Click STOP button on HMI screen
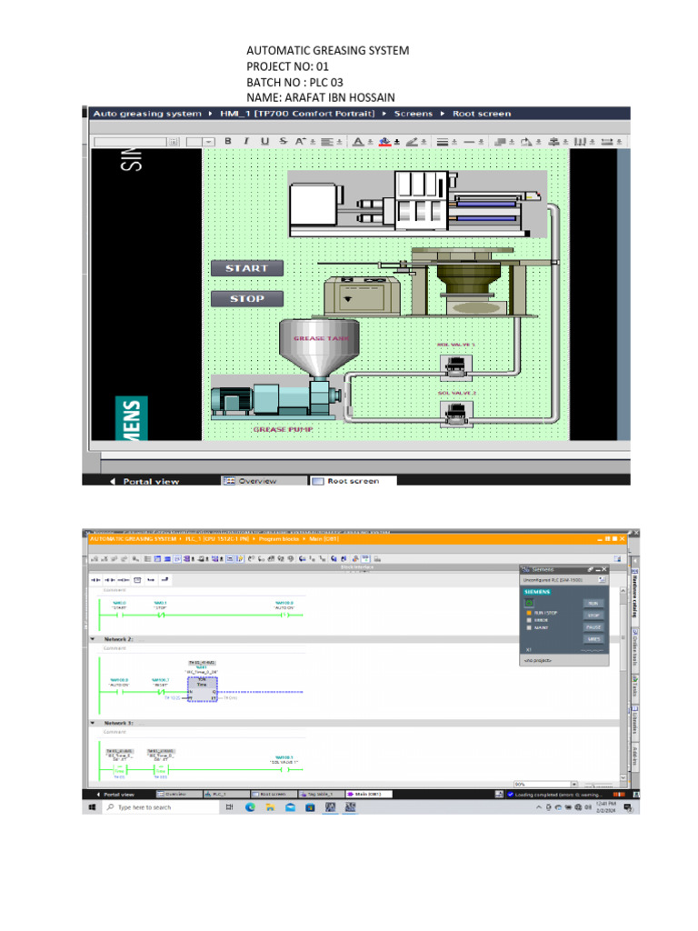698x931 pixels. click(x=247, y=298)
